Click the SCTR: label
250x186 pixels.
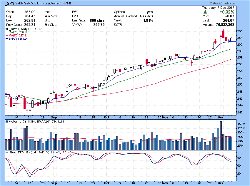[x=118, y=25]
